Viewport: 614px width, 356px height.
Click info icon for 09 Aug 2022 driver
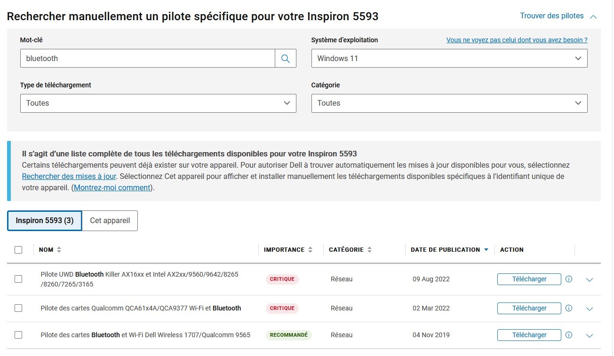click(568, 279)
